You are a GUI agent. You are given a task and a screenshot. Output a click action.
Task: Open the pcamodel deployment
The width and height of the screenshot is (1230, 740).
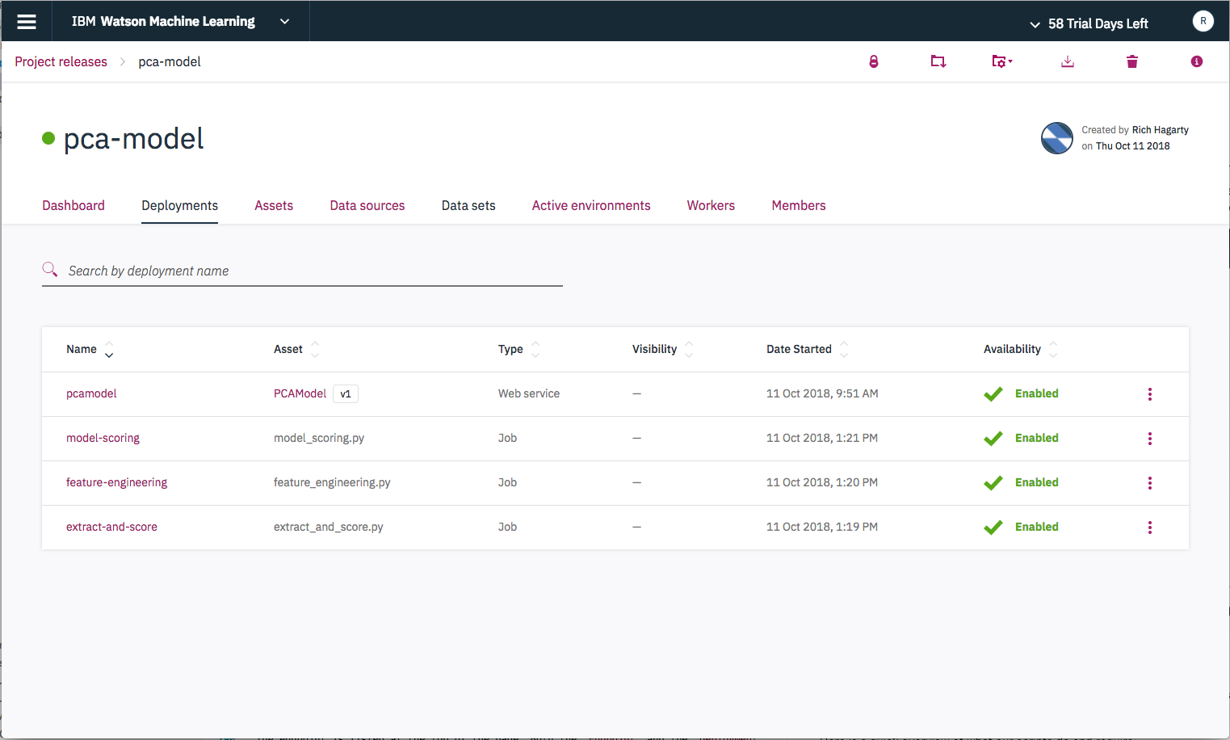tap(91, 393)
